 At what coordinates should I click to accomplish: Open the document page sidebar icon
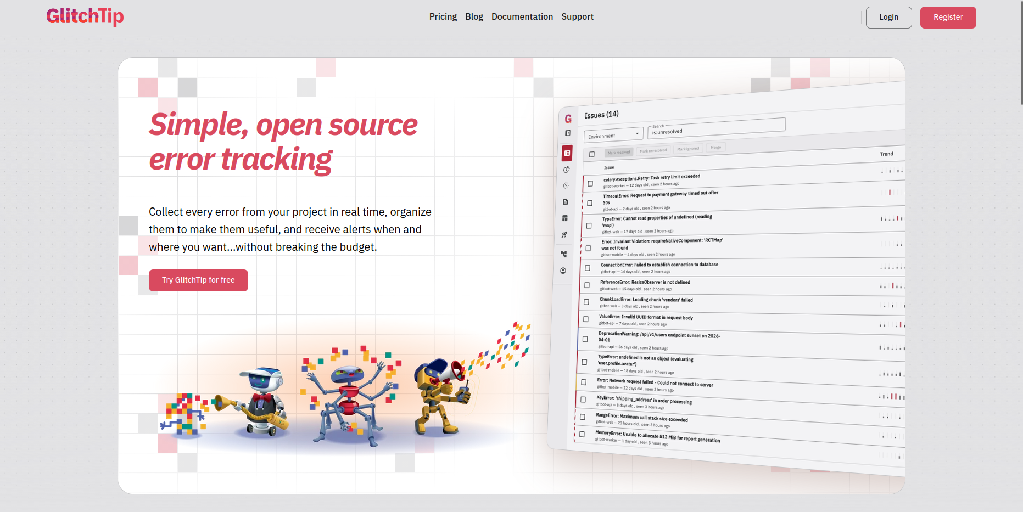point(565,202)
